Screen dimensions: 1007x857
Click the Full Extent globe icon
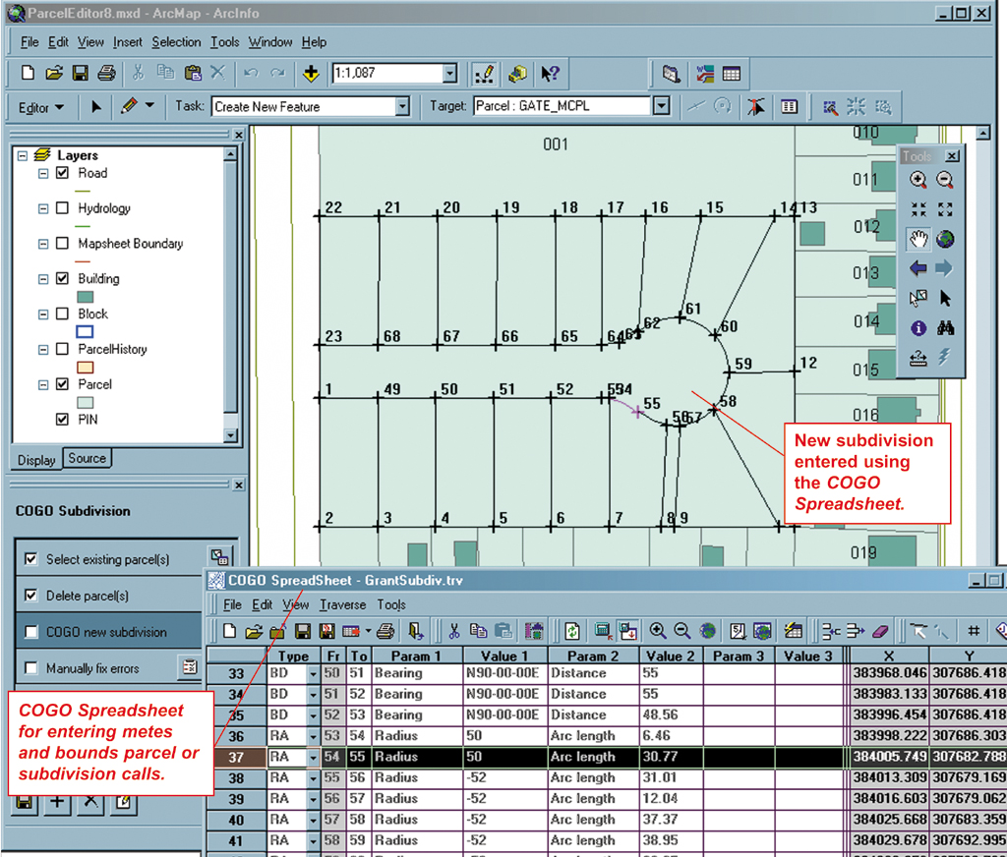coord(945,240)
